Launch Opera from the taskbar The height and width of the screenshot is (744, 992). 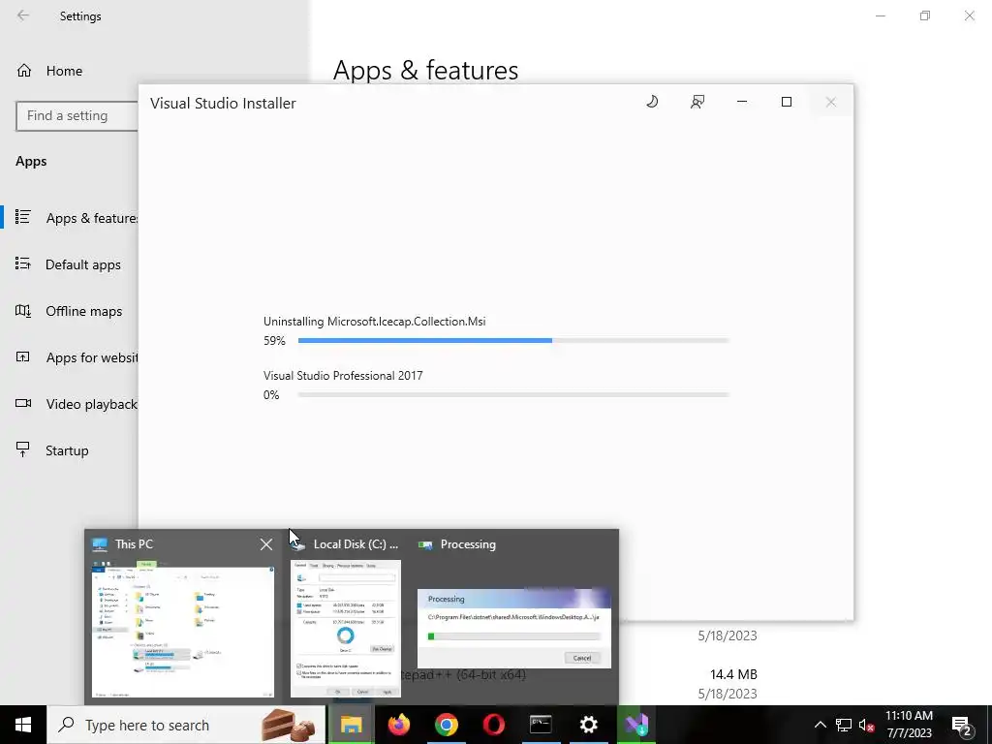(x=493, y=725)
